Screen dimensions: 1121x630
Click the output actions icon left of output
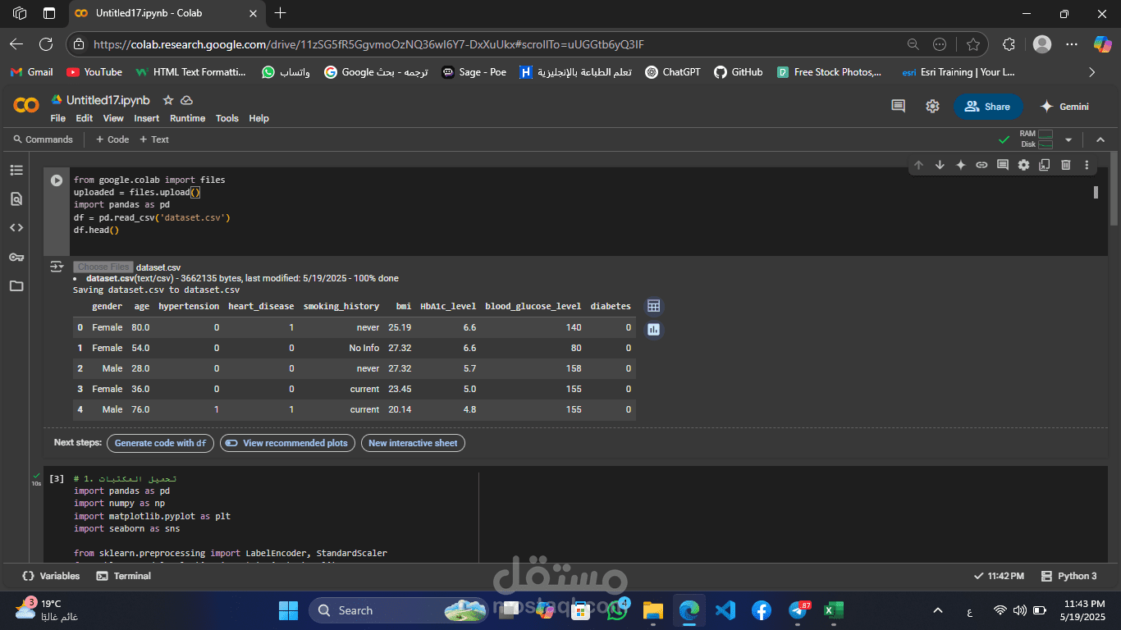pos(57,267)
